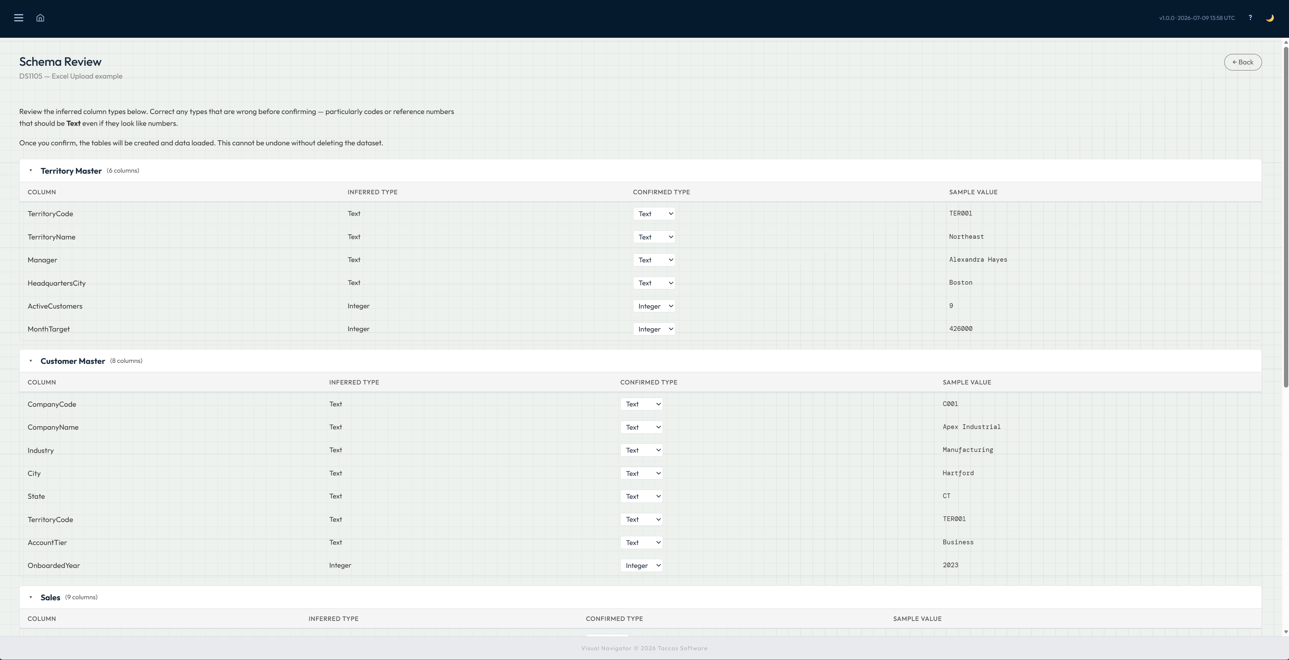Screen dimensions: 1289x660
Task: Collapse the Sales section
Action: click(31, 597)
